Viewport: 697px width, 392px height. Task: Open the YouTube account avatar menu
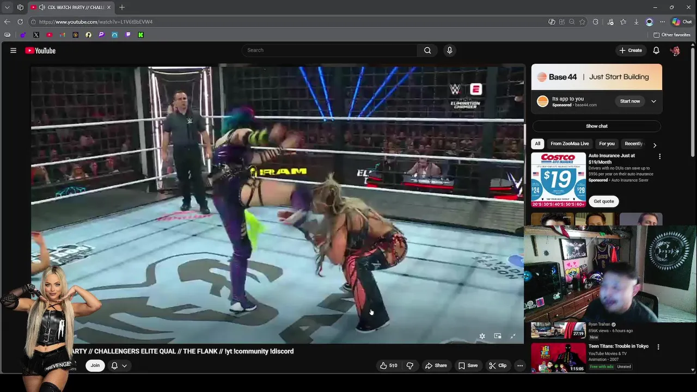(x=675, y=50)
